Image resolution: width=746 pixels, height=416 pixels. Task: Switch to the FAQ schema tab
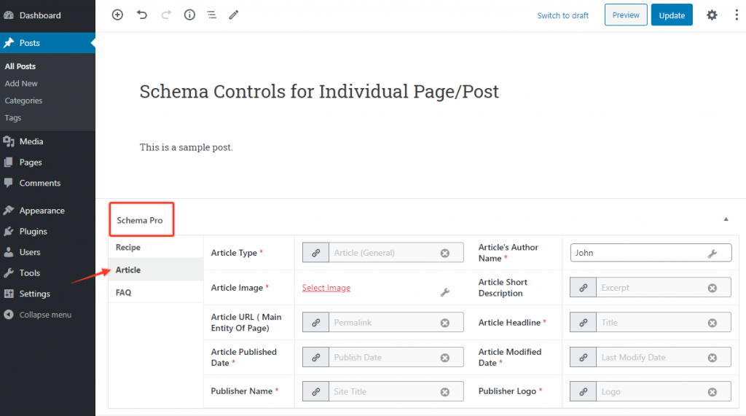pos(156,292)
